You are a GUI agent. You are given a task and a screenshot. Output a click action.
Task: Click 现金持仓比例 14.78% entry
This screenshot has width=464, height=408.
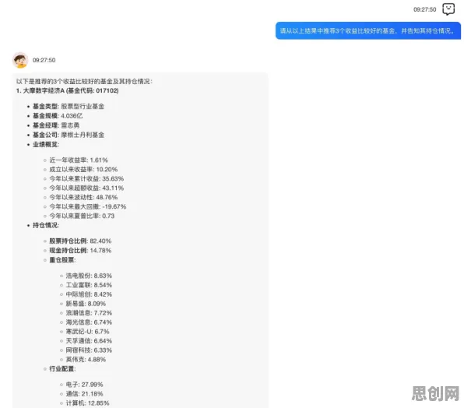80,250
